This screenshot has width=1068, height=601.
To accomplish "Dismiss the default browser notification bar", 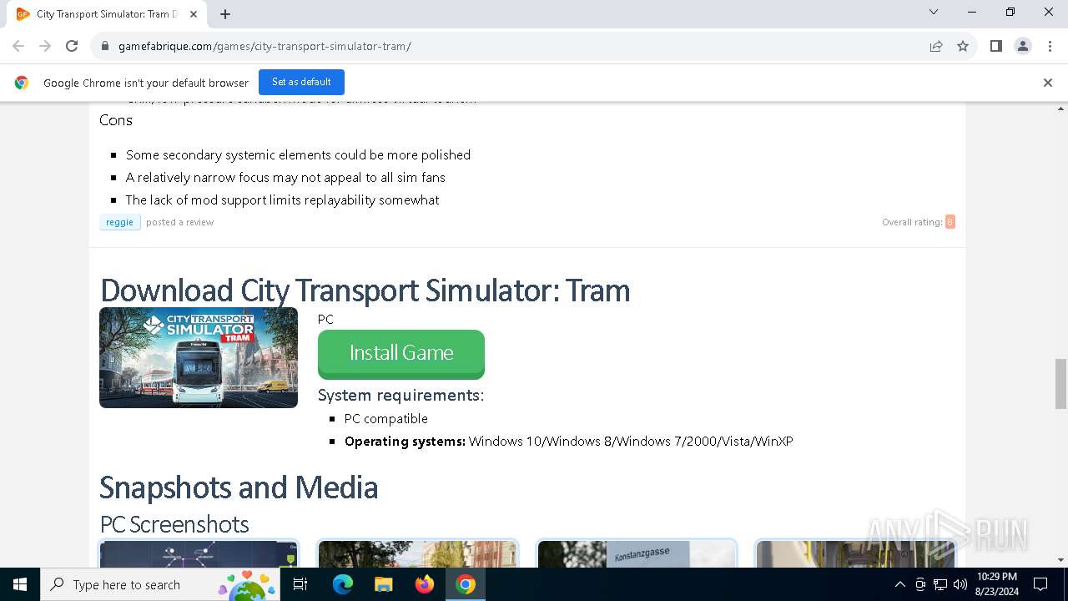I will point(1048,83).
